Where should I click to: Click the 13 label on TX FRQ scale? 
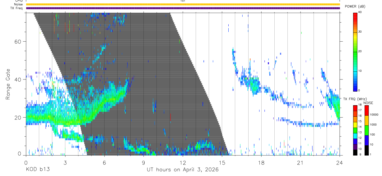coord(360,132)
